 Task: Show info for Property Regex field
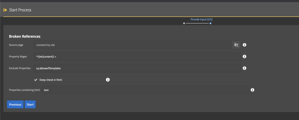(245, 56)
